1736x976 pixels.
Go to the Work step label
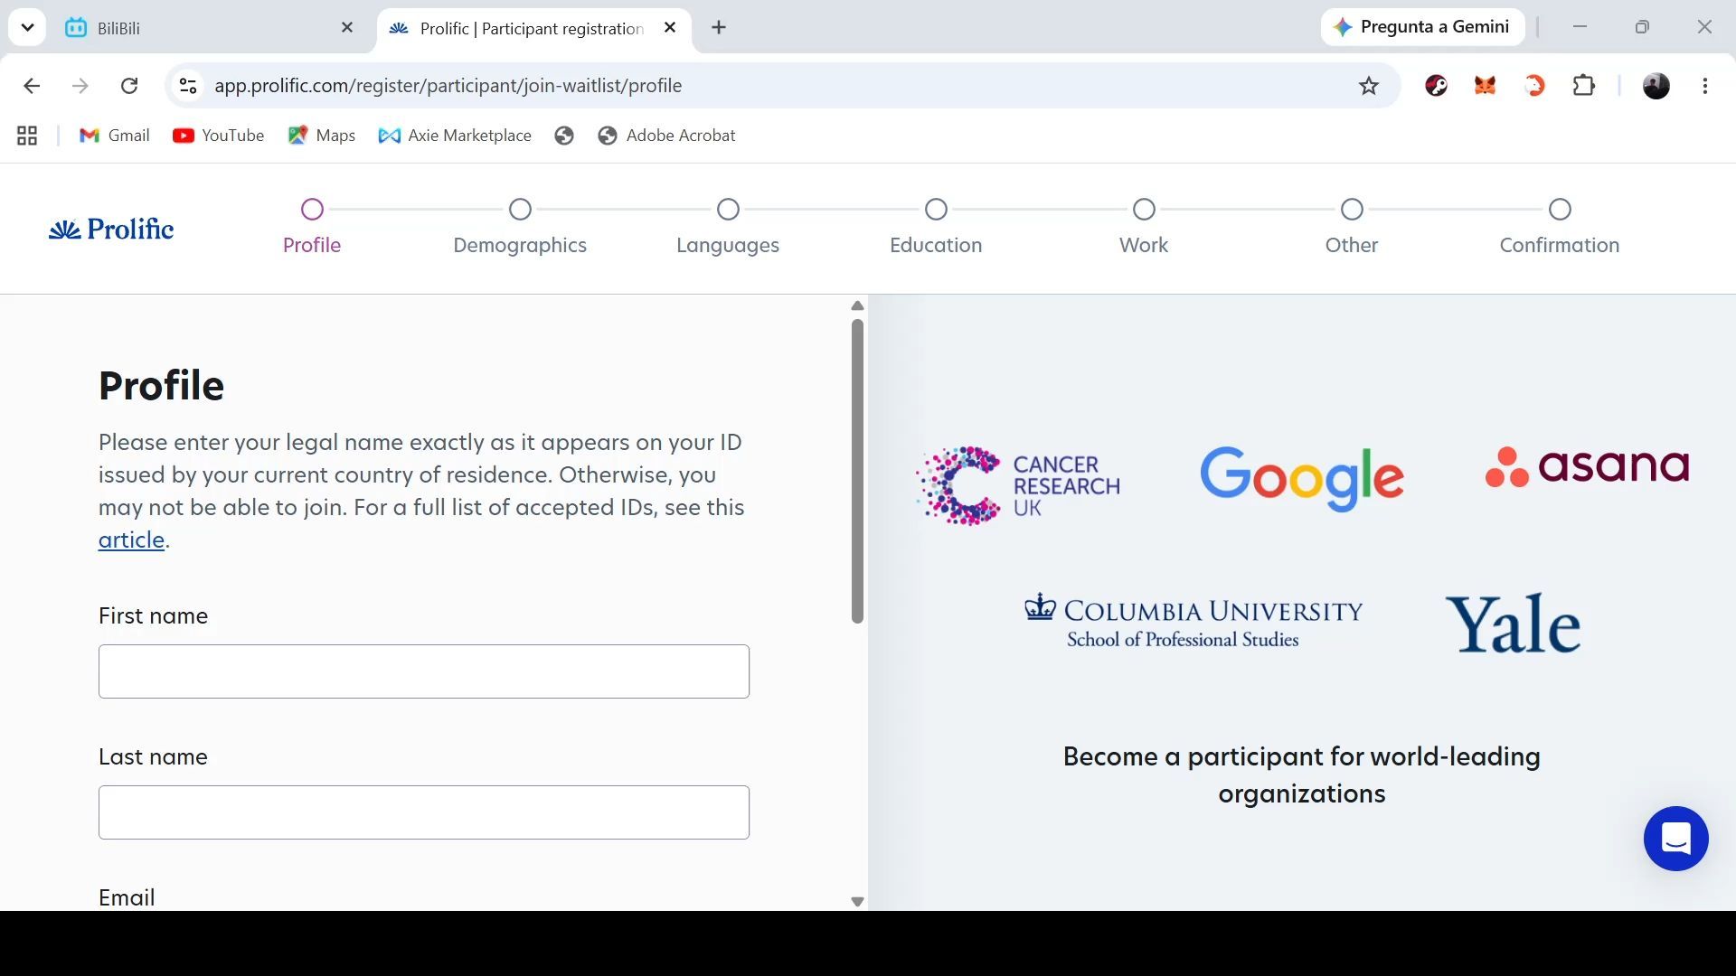tap(1144, 246)
